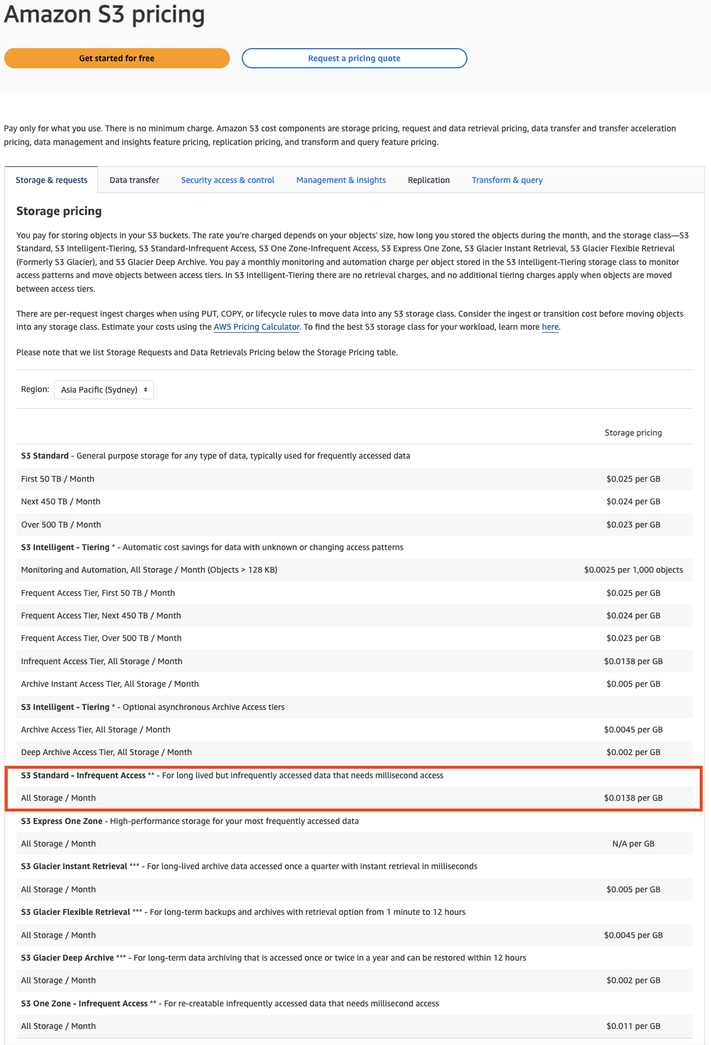Open the Management & insights tab

pyautogui.click(x=341, y=180)
